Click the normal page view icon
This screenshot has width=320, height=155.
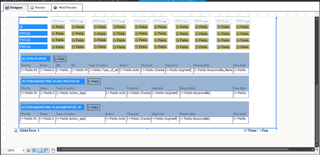40,150
